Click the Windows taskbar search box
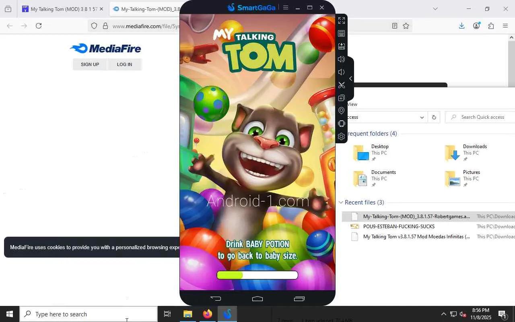 click(89, 314)
